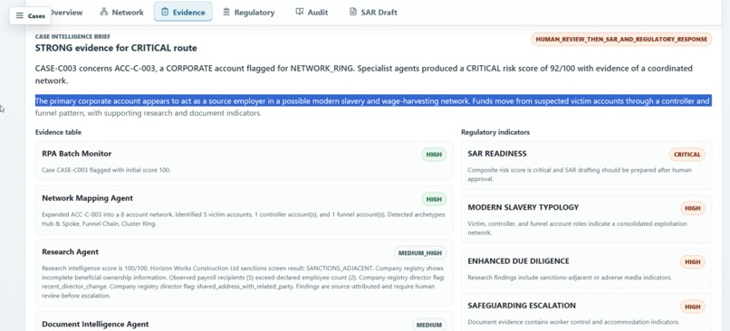
Task: Select the Modern Slavery Typology card
Action: (x=586, y=219)
